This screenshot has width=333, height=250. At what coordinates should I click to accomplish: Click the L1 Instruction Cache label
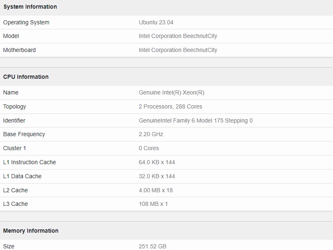[x=29, y=162]
